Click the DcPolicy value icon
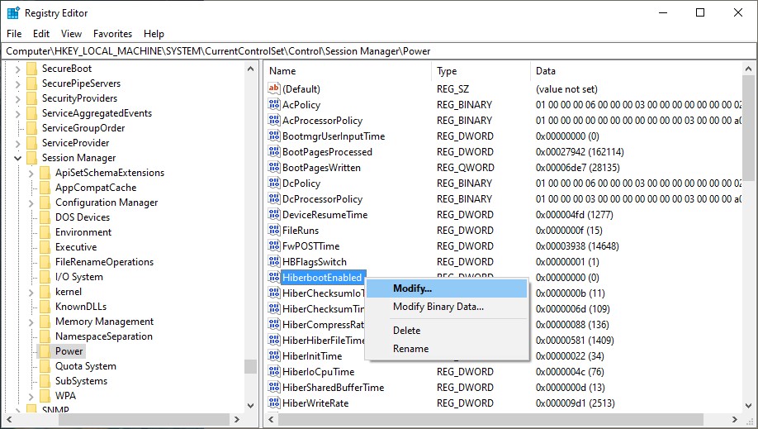The height and width of the screenshot is (429, 758). coord(274,183)
